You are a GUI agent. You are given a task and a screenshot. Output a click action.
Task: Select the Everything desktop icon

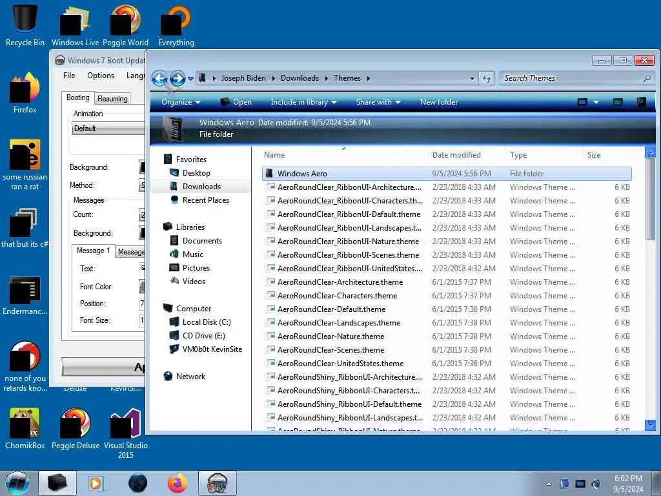[x=176, y=25]
